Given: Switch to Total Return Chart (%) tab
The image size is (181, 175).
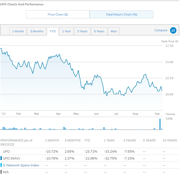Looking at the screenshot, I should [121, 14].
